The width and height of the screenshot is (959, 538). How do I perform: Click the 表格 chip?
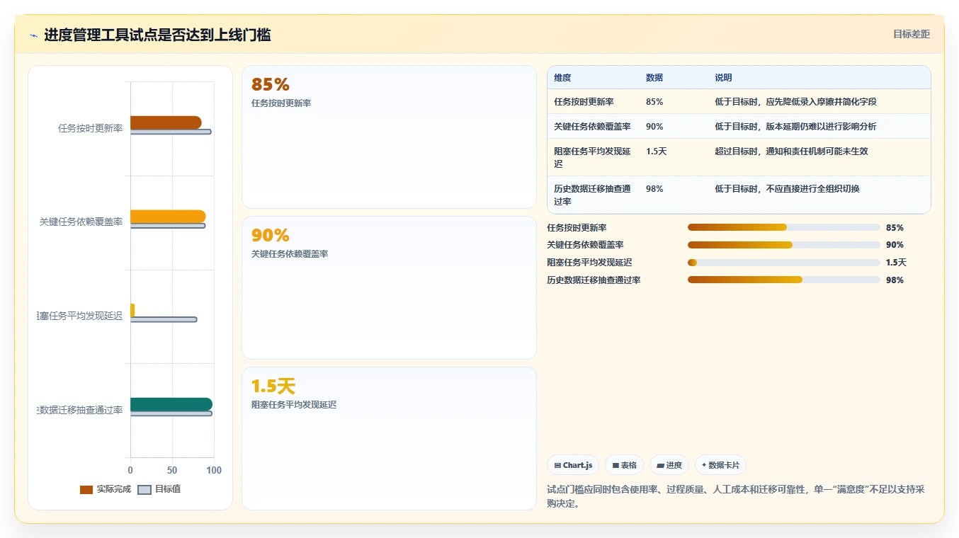click(624, 465)
